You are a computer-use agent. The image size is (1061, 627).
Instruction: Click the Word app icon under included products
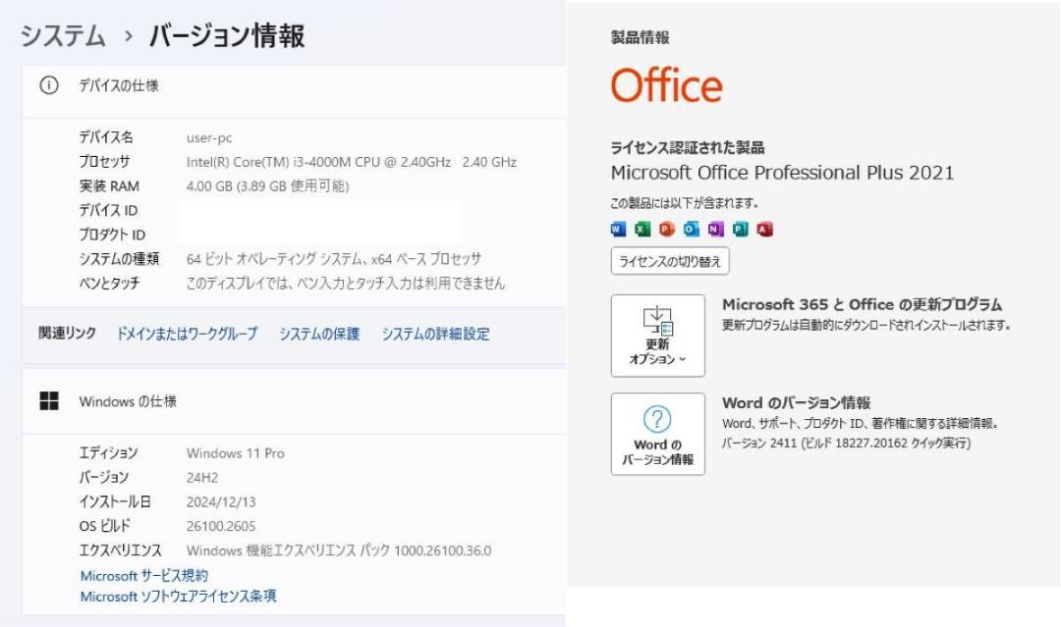[x=619, y=229]
